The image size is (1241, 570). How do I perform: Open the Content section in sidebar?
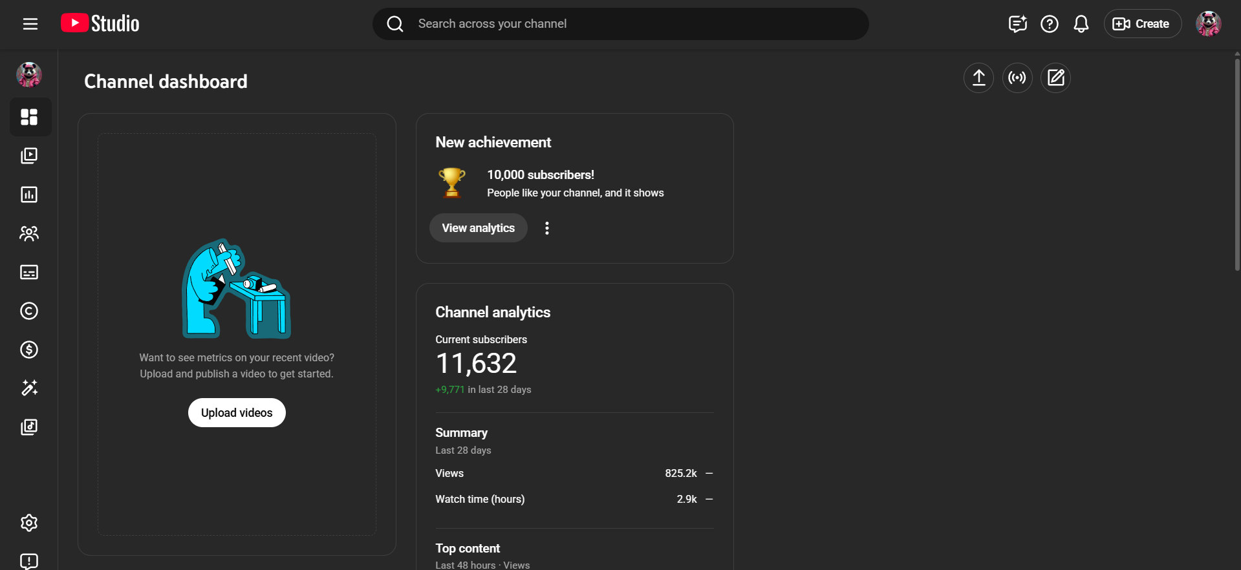(29, 156)
